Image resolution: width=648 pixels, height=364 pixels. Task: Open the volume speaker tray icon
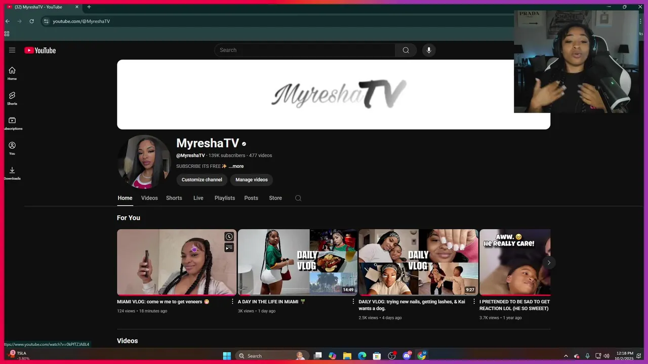coord(606,356)
